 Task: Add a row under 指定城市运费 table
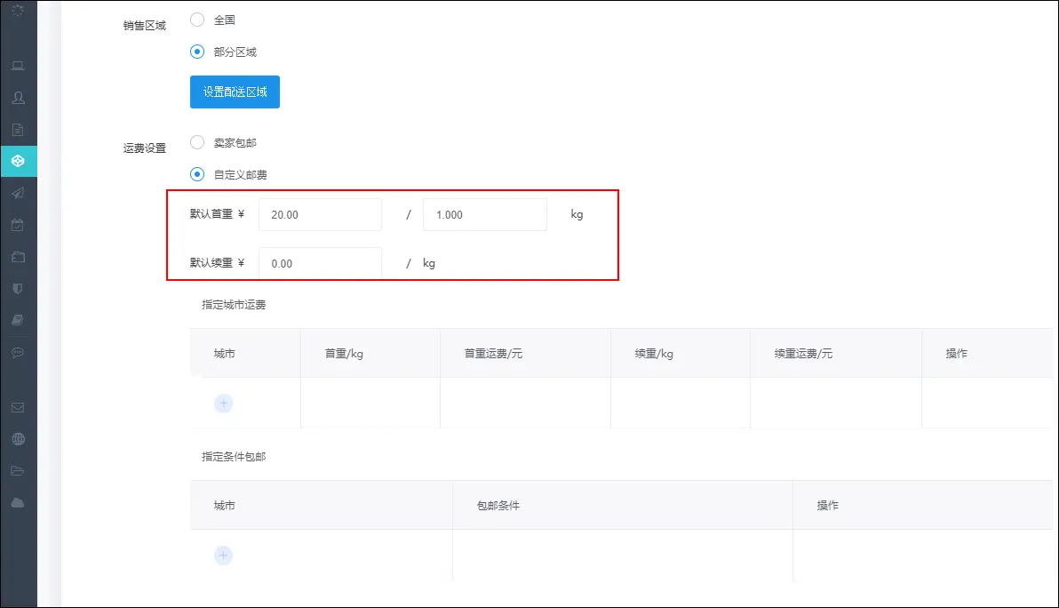pyautogui.click(x=224, y=404)
